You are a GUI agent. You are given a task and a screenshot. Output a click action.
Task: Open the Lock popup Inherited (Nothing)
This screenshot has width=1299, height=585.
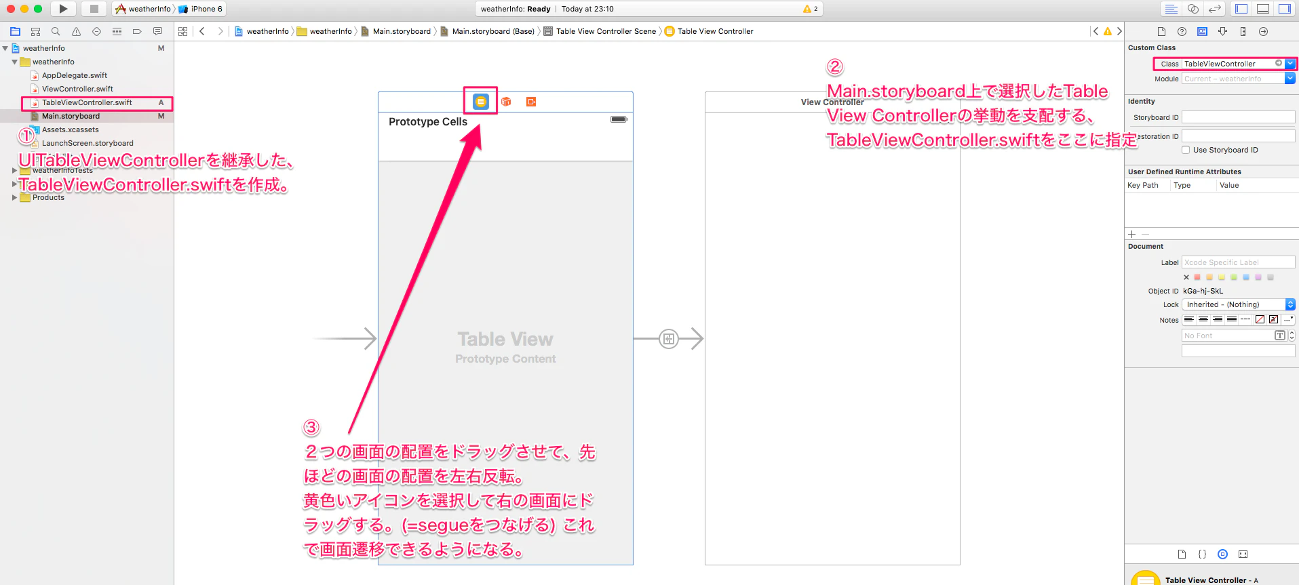coord(1239,304)
